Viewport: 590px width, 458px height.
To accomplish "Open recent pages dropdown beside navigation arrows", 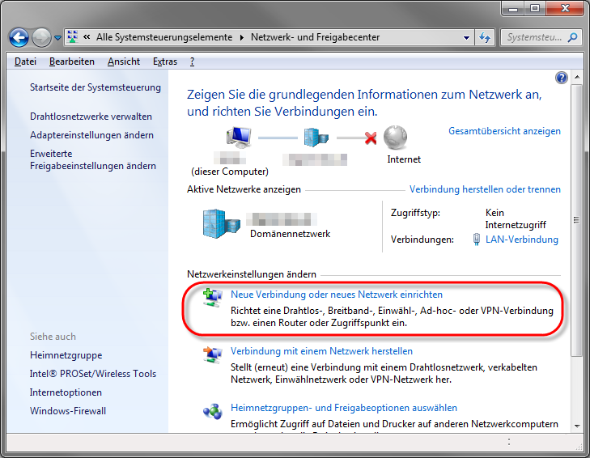I will tap(57, 38).
